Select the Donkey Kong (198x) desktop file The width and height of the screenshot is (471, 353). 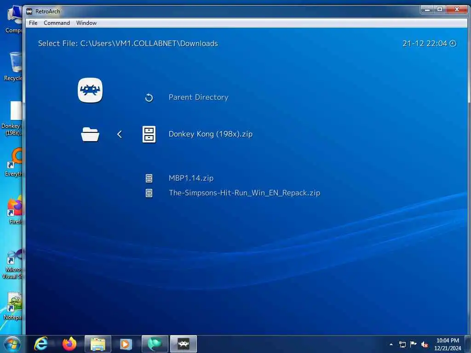[x=12, y=118]
